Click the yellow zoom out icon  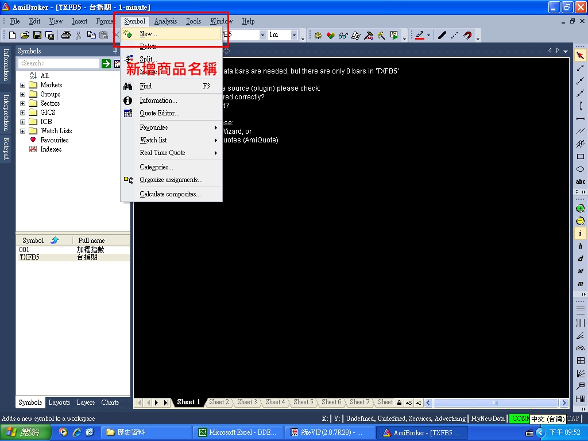(x=580, y=221)
